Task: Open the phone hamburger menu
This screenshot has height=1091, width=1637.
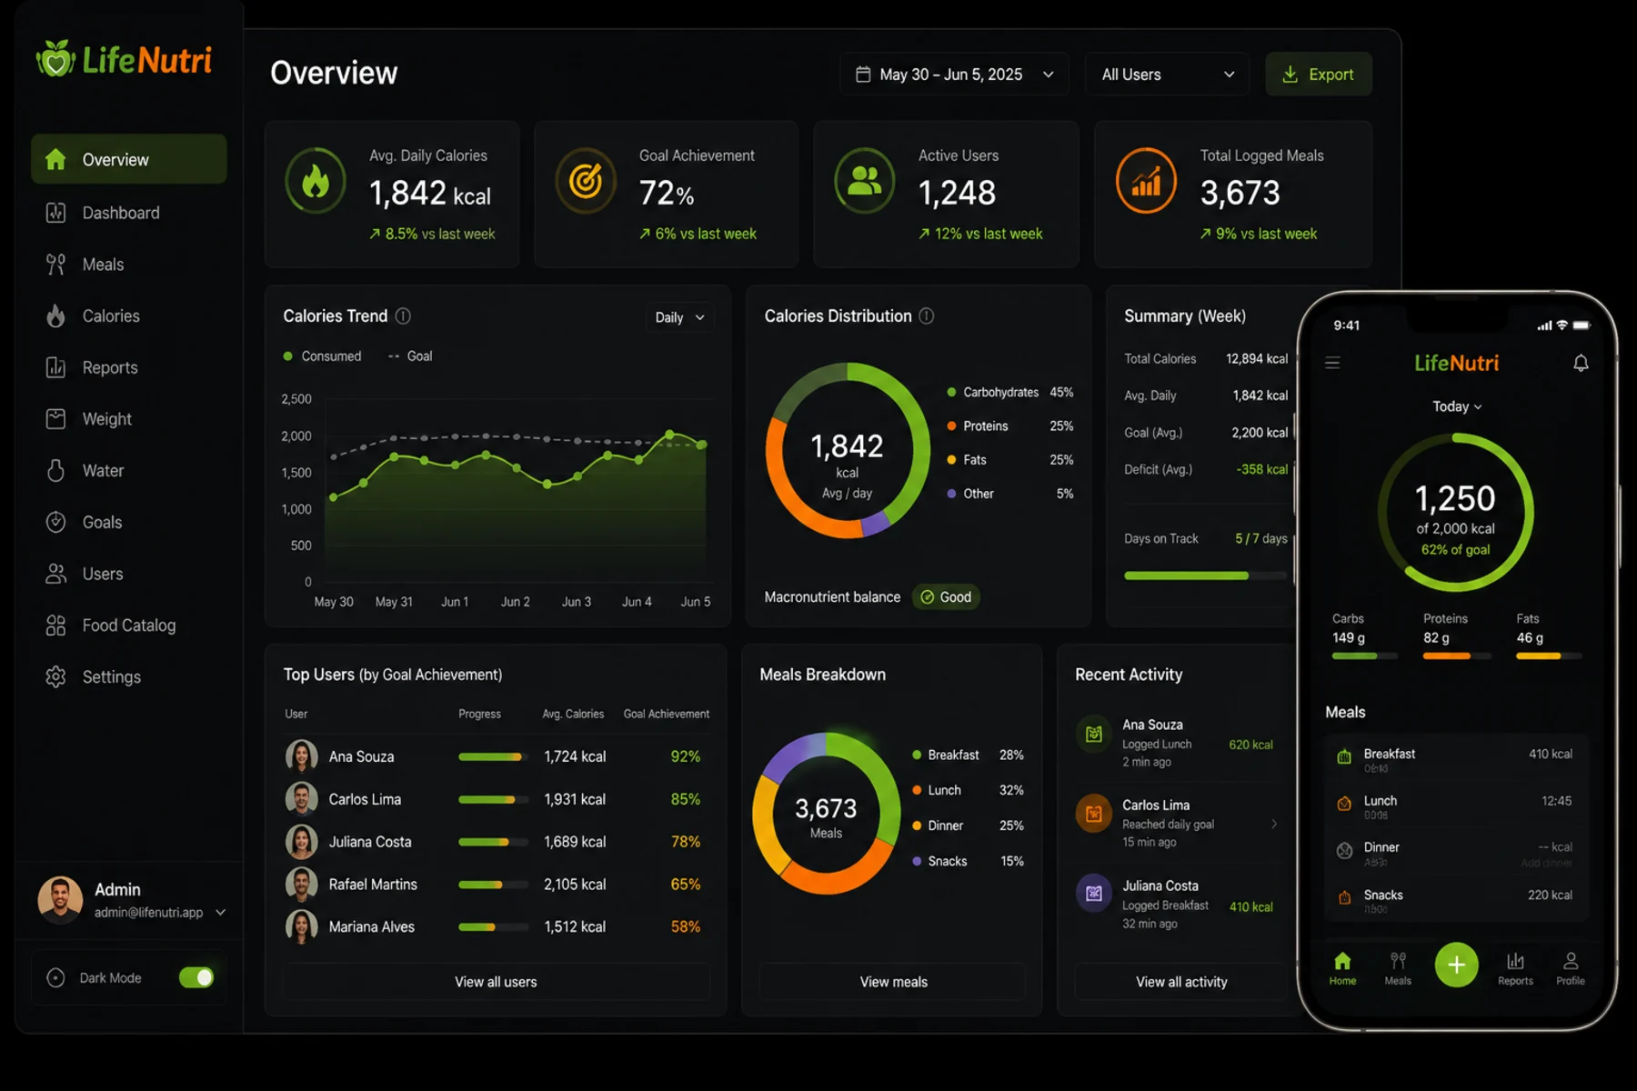Action: click(1332, 363)
